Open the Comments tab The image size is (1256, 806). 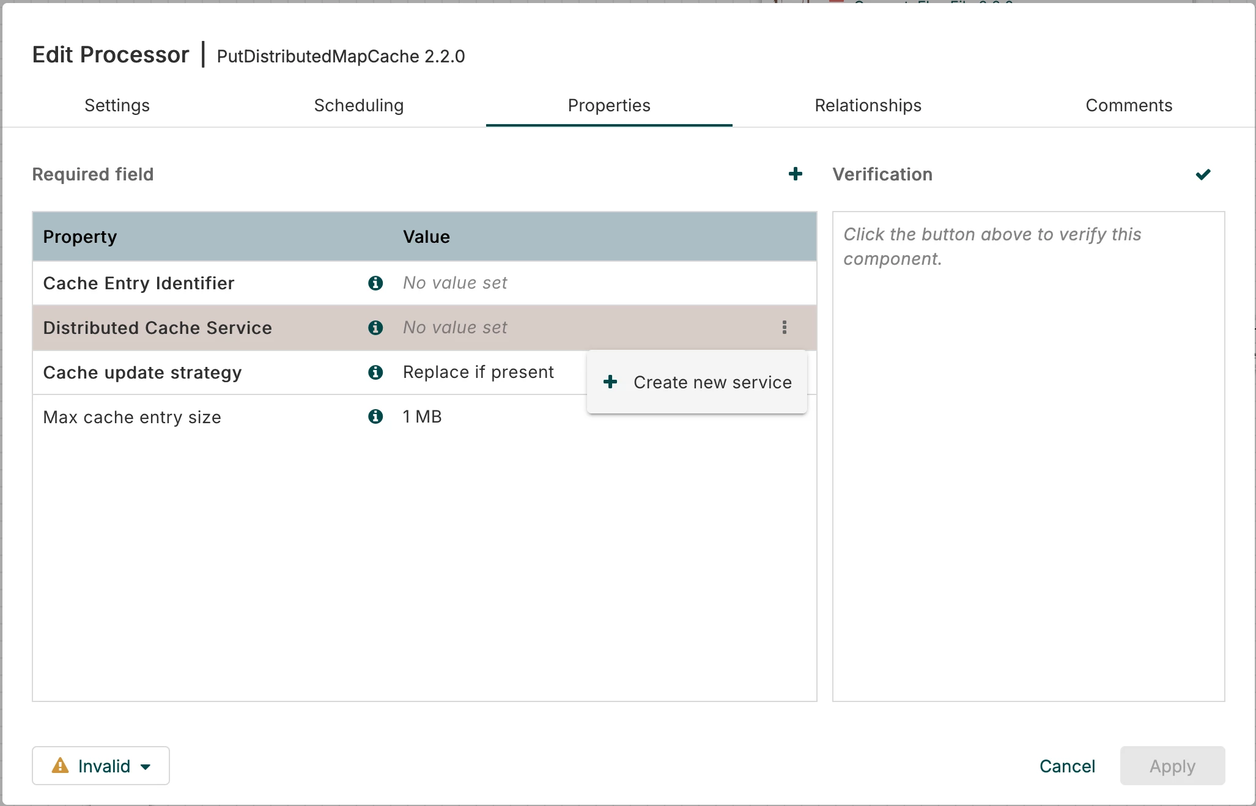[1129, 106]
